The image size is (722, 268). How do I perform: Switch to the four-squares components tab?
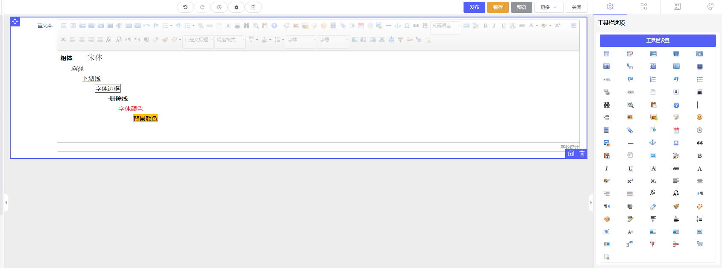tap(644, 6)
